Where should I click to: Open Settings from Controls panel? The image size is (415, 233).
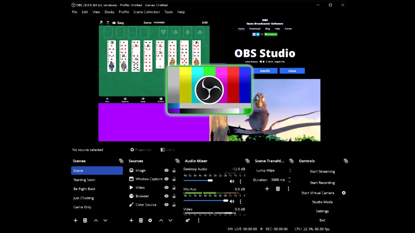[x=322, y=211]
